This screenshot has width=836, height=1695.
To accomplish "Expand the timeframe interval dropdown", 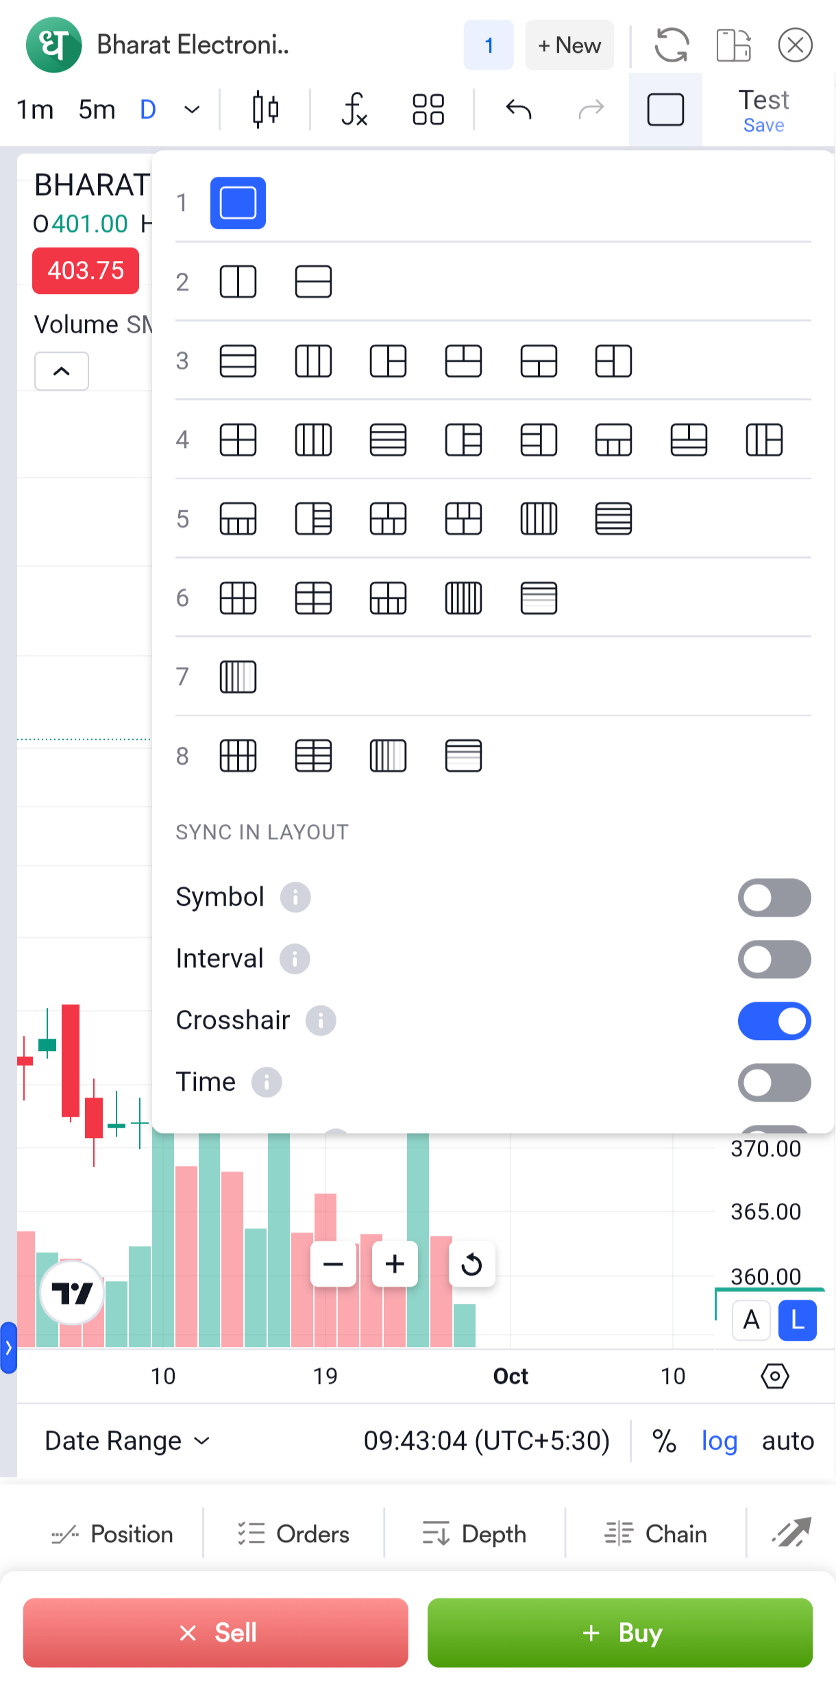I will click(x=193, y=110).
